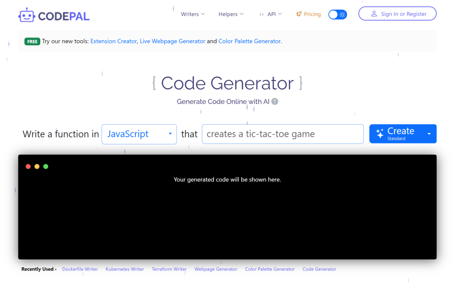Click the rocket icon beside Pricing
This screenshot has height=287, width=454.
(298, 14)
